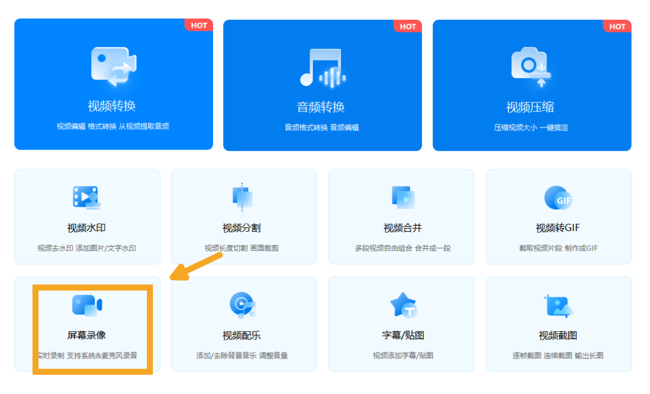This screenshot has height=394, width=650.
Task: Select the 视频水印 film watermark icon
Action: coord(87,197)
